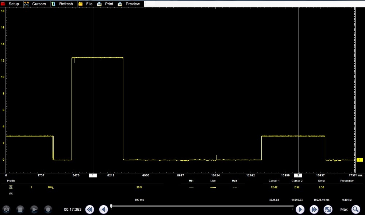
Task: Print the current waveform
Action: [x=105, y=4]
